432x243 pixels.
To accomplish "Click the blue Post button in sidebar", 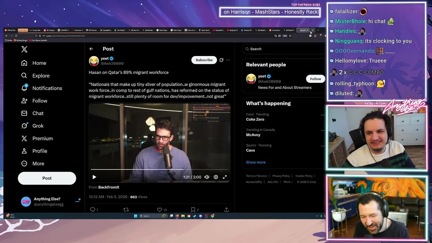I will [47, 178].
